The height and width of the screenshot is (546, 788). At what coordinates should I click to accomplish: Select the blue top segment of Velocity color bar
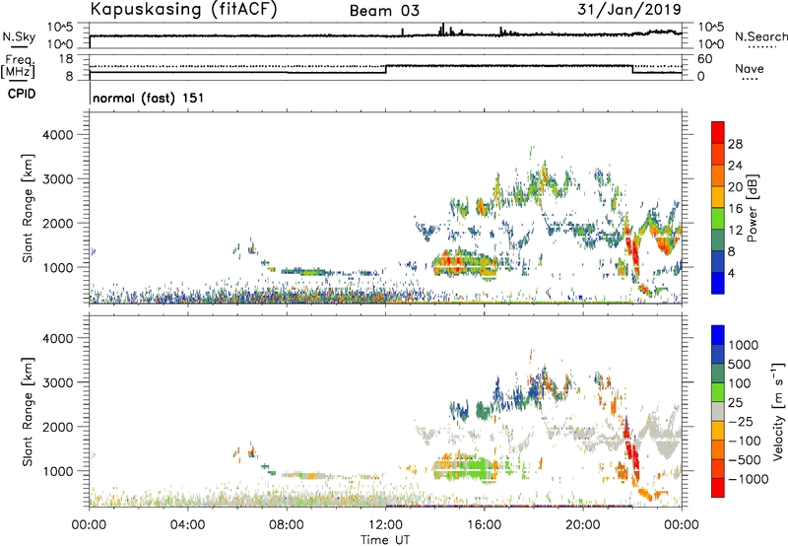click(718, 335)
